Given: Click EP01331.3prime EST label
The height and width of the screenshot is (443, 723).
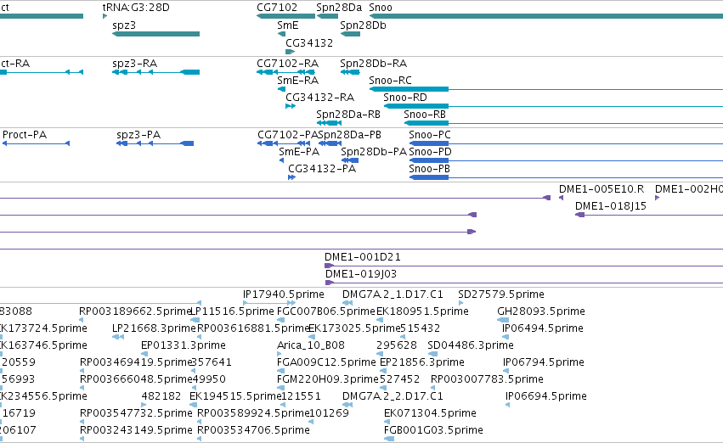Looking at the screenshot, I should click(184, 346).
